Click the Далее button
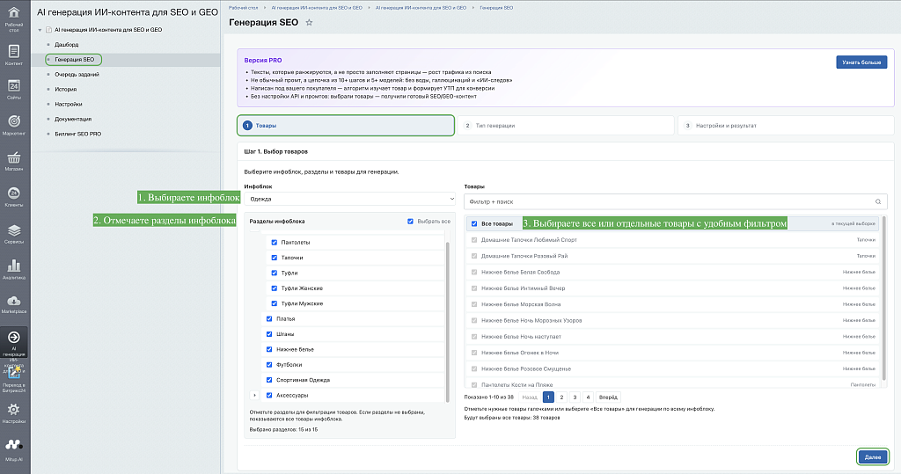This screenshot has height=474, width=901. click(873, 456)
